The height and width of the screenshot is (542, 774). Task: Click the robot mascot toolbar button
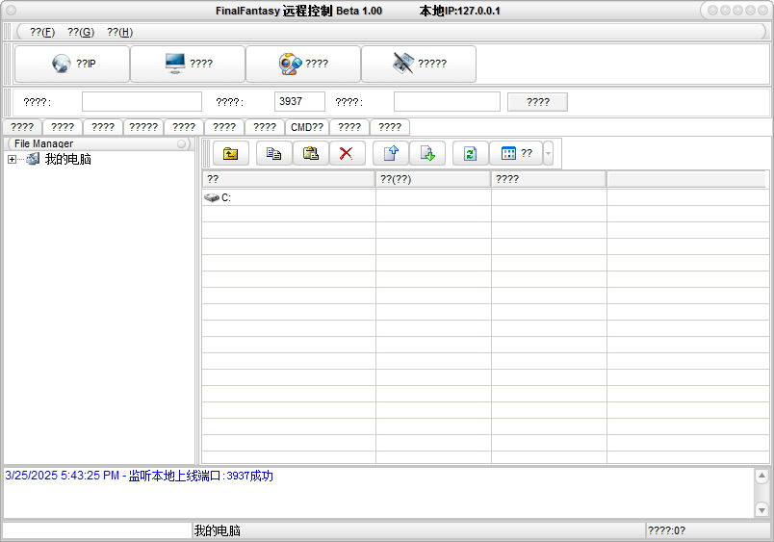coord(303,64)
